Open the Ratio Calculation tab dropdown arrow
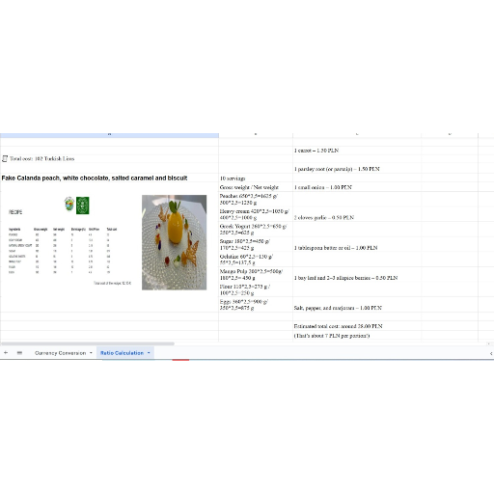The width and height of the screenshot is (494, 494). point(149,353)
